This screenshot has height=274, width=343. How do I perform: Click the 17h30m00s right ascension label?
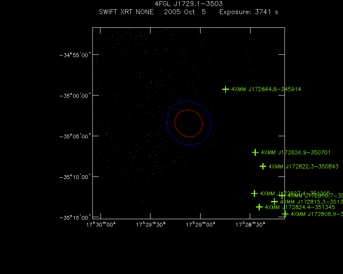pyautogui.click(x=101, y=224)
